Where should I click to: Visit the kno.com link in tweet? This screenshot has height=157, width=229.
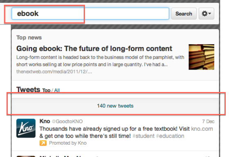[x=202, y=129]
